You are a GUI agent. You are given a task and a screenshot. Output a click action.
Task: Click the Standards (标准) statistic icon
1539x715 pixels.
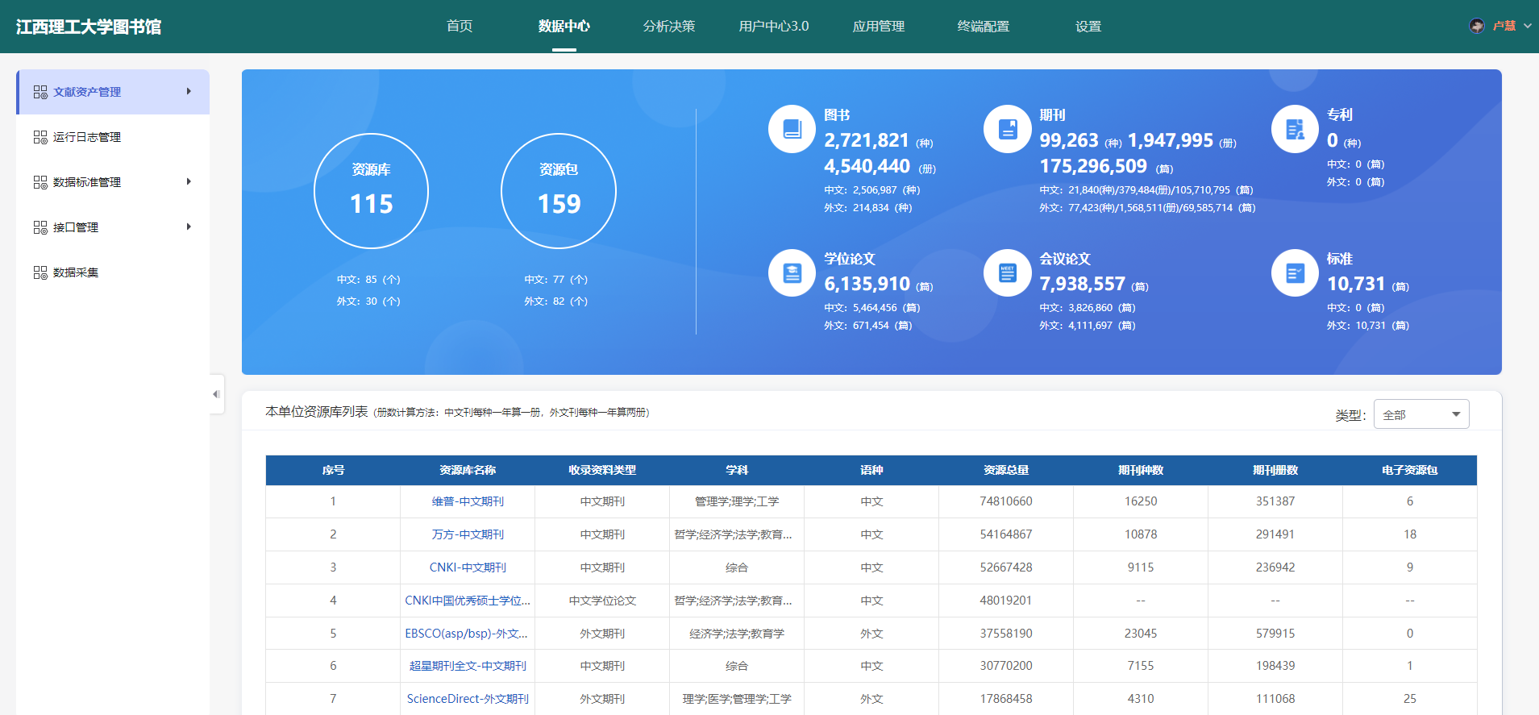(x=1295, y=273)
